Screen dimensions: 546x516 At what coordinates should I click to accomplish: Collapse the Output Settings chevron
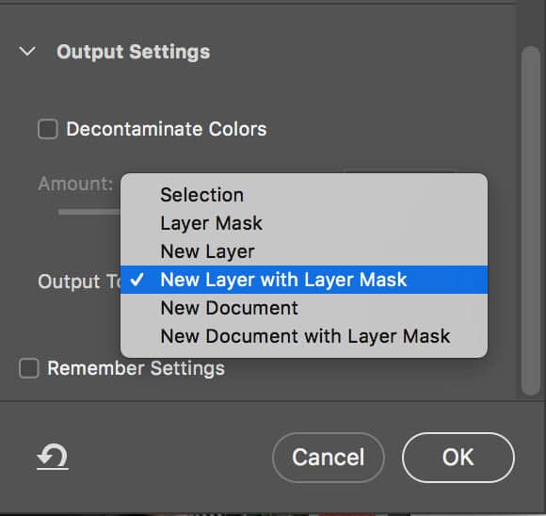pyautogui.click(x=27, y=52)
